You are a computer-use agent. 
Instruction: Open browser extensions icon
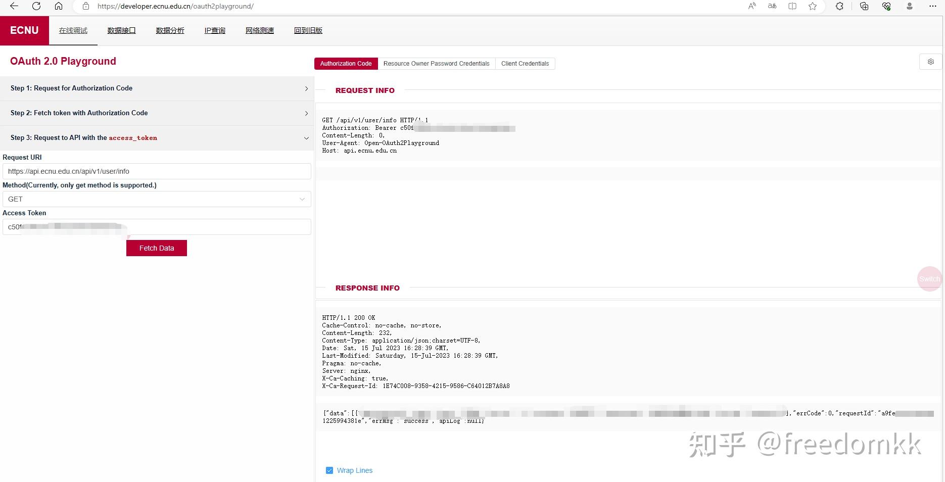pyautogui.click(x=839, y=6)
